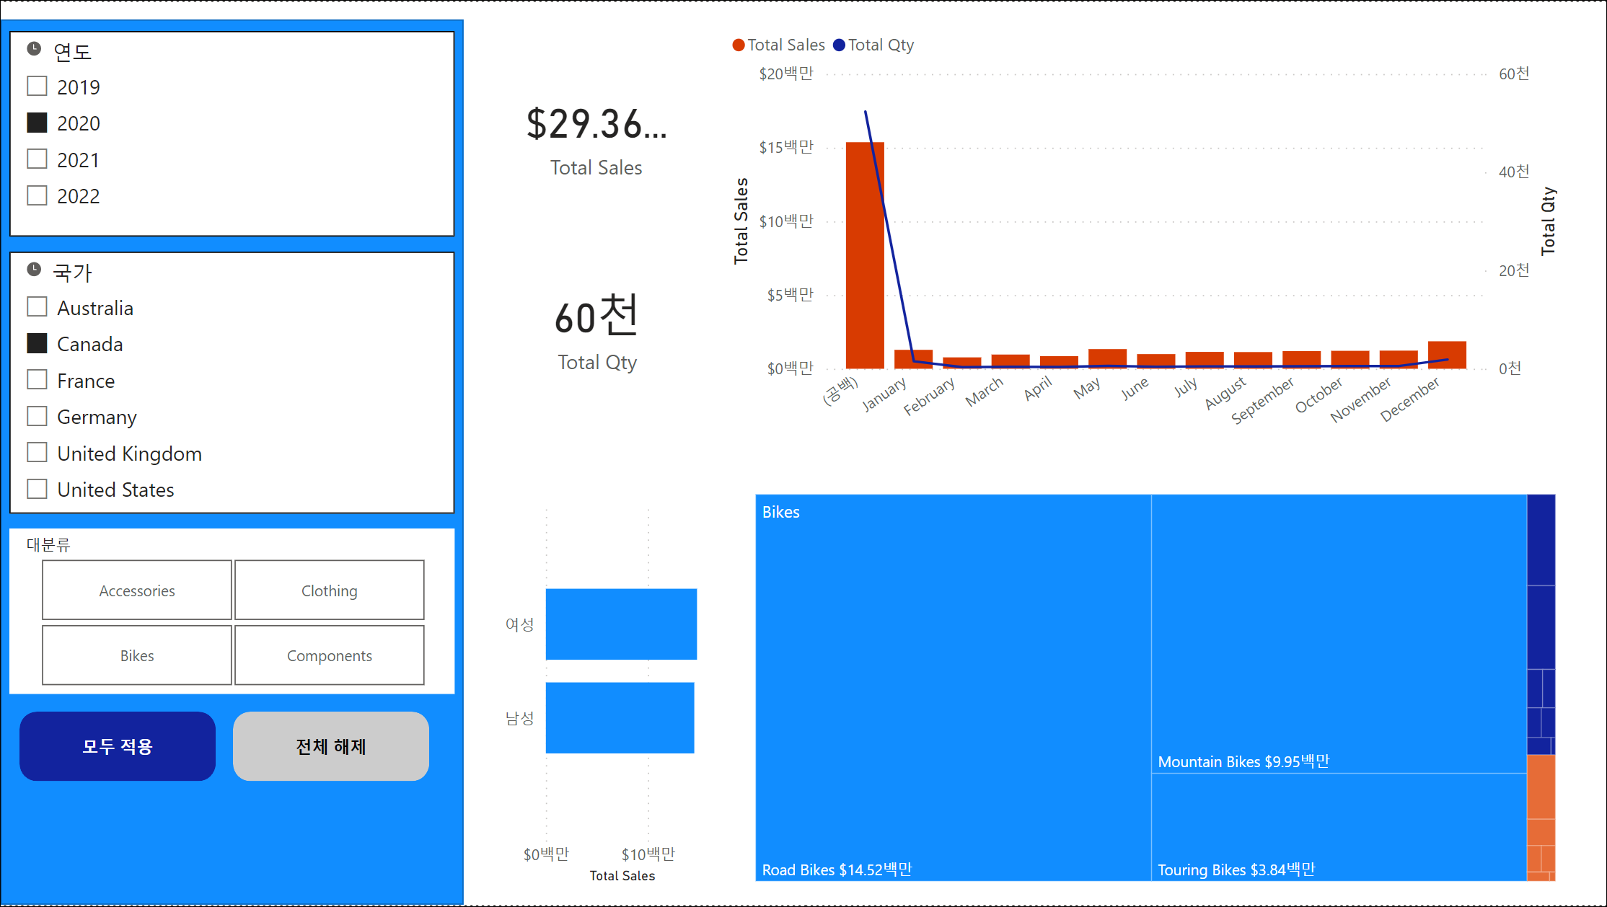Click the 여성 bar in chart

pyautogui.click(x=621, y=624)
